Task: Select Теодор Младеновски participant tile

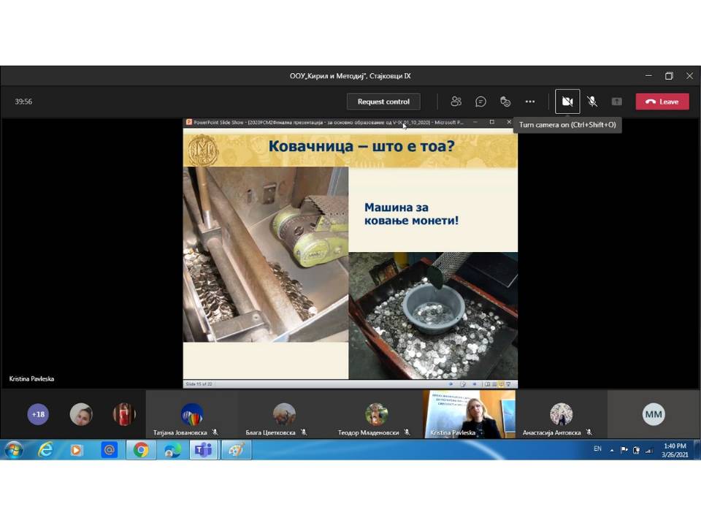Action: (x=376, y=414)
